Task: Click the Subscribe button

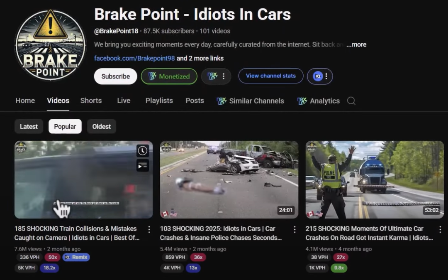Action: [115, 76]
